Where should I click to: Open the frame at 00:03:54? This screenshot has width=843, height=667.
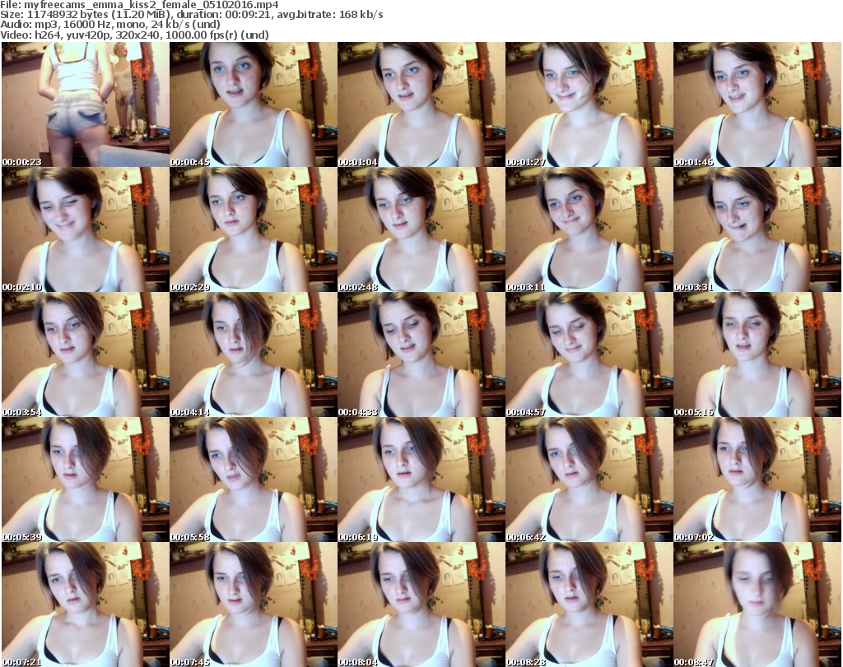85,354
